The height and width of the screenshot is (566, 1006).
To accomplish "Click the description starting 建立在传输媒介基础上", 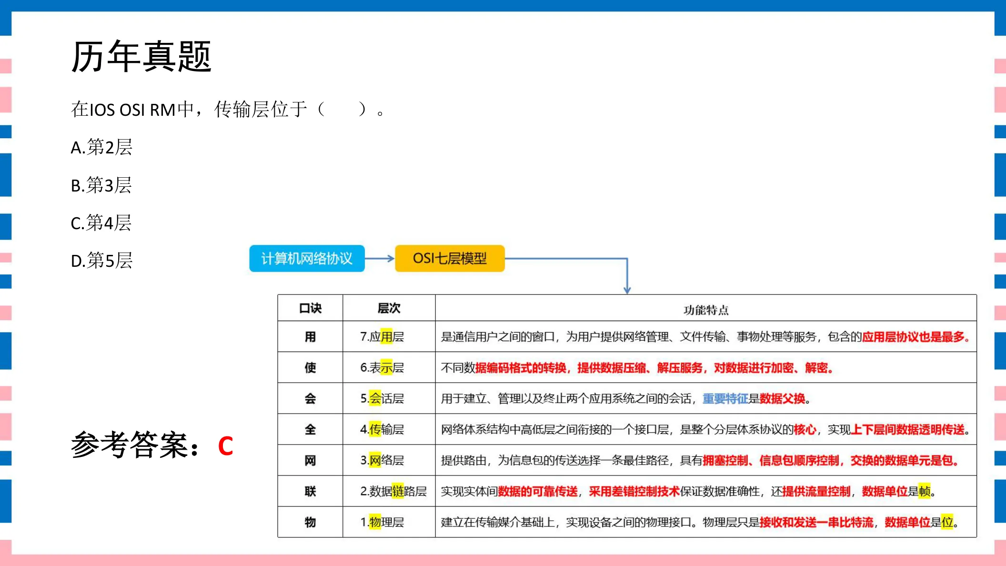I will (x=706, y=522).
